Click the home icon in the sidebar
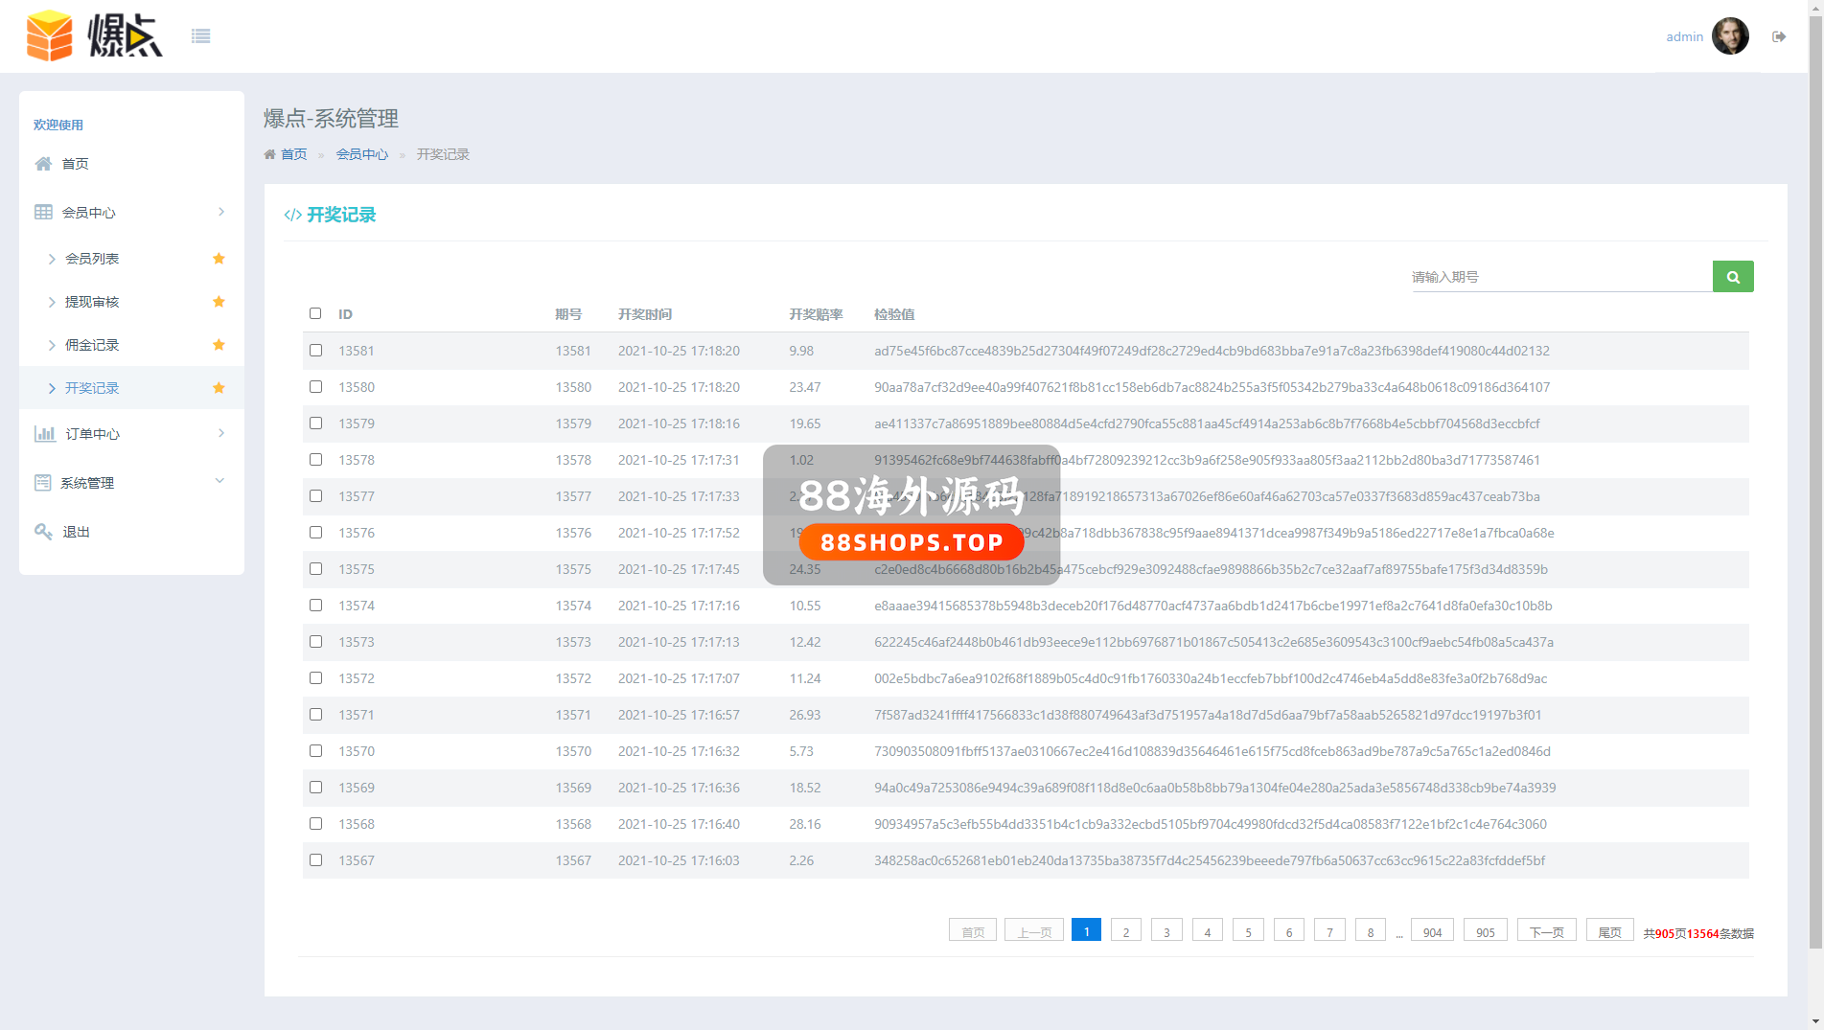The width and height of the screenshot is (1824, 1030). click(x=43, y=164)
